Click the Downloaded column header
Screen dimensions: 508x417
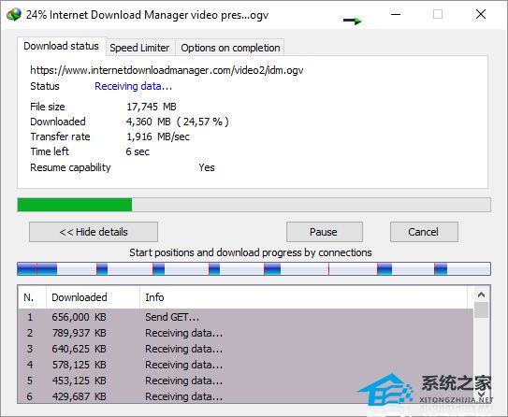94,297
